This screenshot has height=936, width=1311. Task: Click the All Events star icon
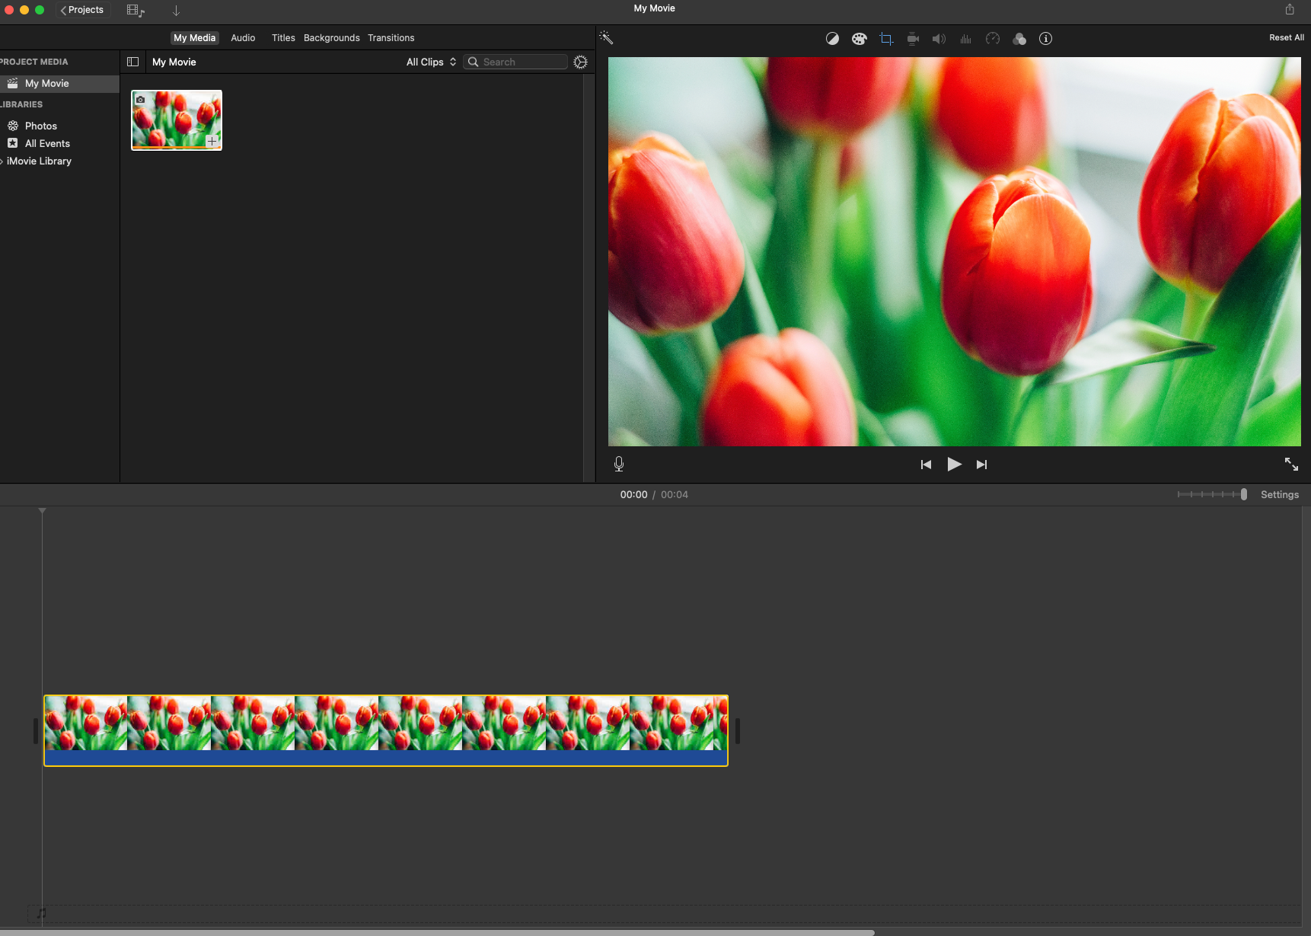(13, 143)
